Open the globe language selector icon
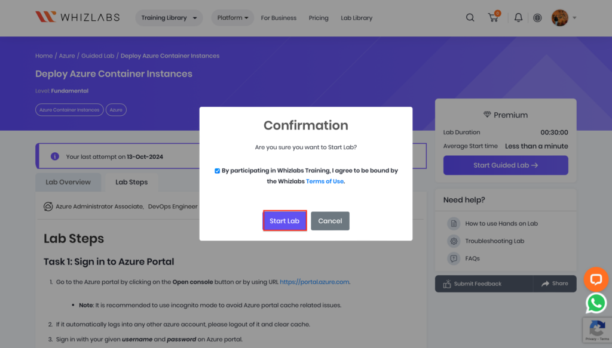The width and height of the screenshot is (612, 348). pyautogui.click(x=537, y=18)
